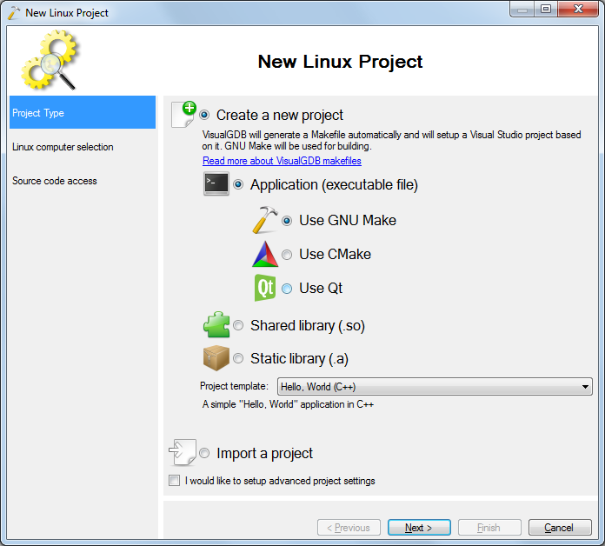Choose the Use Qt option
The height and width of the screenshot is (546, 605).
[x=287, y=289]
